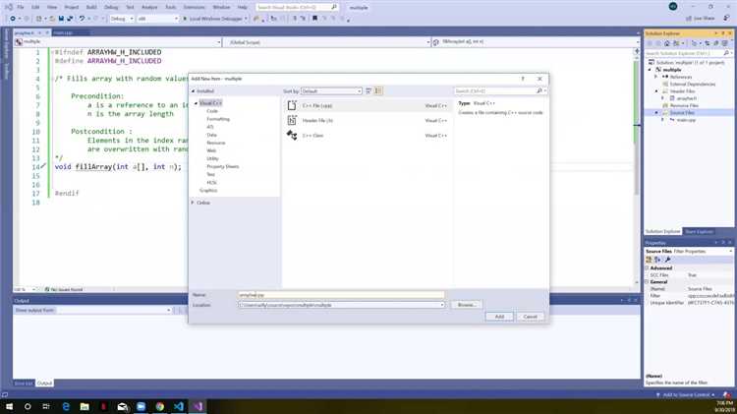Viewport: 737px width, 414px height.
Task: Open the Build menu
Action: pos(91,7)
